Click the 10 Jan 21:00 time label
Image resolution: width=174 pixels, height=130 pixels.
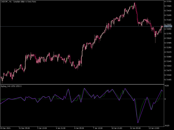[117, 128]
